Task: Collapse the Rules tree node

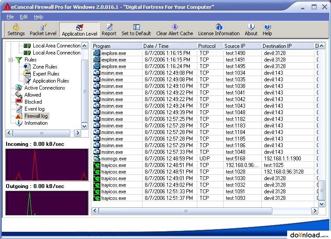Action: click(11, 60)
